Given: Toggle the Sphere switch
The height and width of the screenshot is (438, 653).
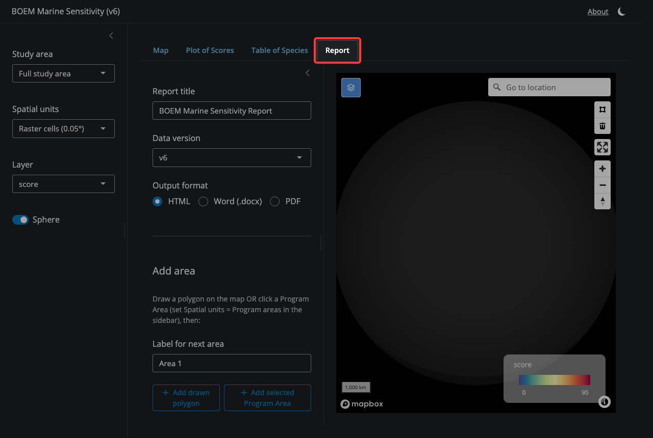Looking at the screenshot, I should [20, 220].
